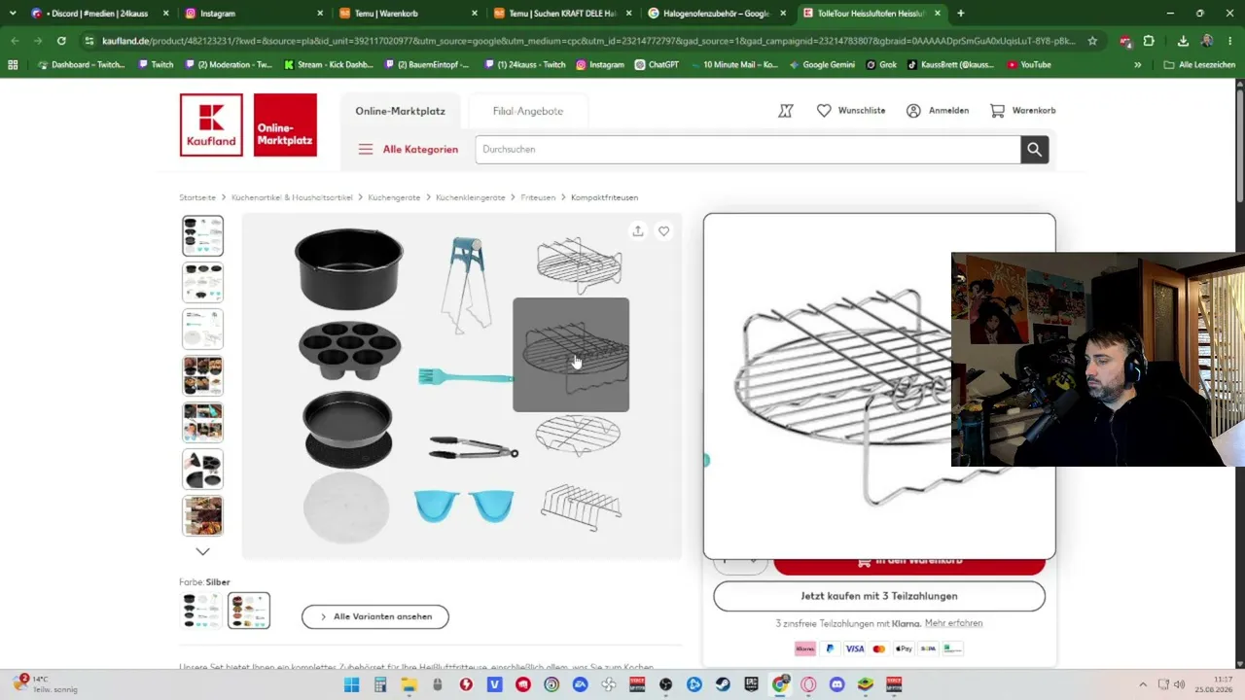Open the browser extensions puzzle icon
Screen dimensions: 1245x700
(x=1149, y=41)
